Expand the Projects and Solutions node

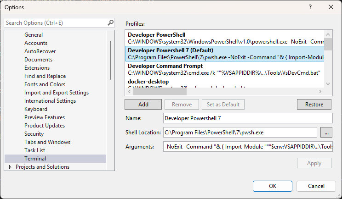(x=10, y=167)
